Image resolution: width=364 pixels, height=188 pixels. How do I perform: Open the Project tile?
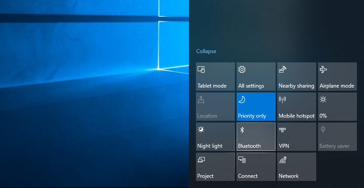(x=215, y=167)
